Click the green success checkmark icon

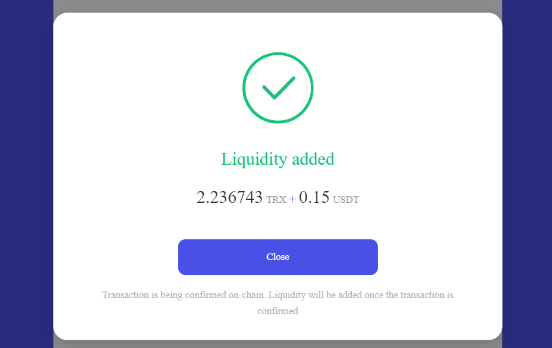pos(279,88)
